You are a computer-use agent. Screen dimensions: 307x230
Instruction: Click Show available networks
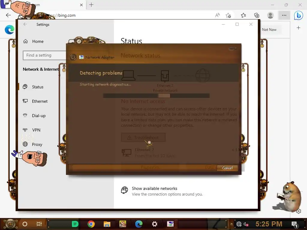[x=154, y=189]
